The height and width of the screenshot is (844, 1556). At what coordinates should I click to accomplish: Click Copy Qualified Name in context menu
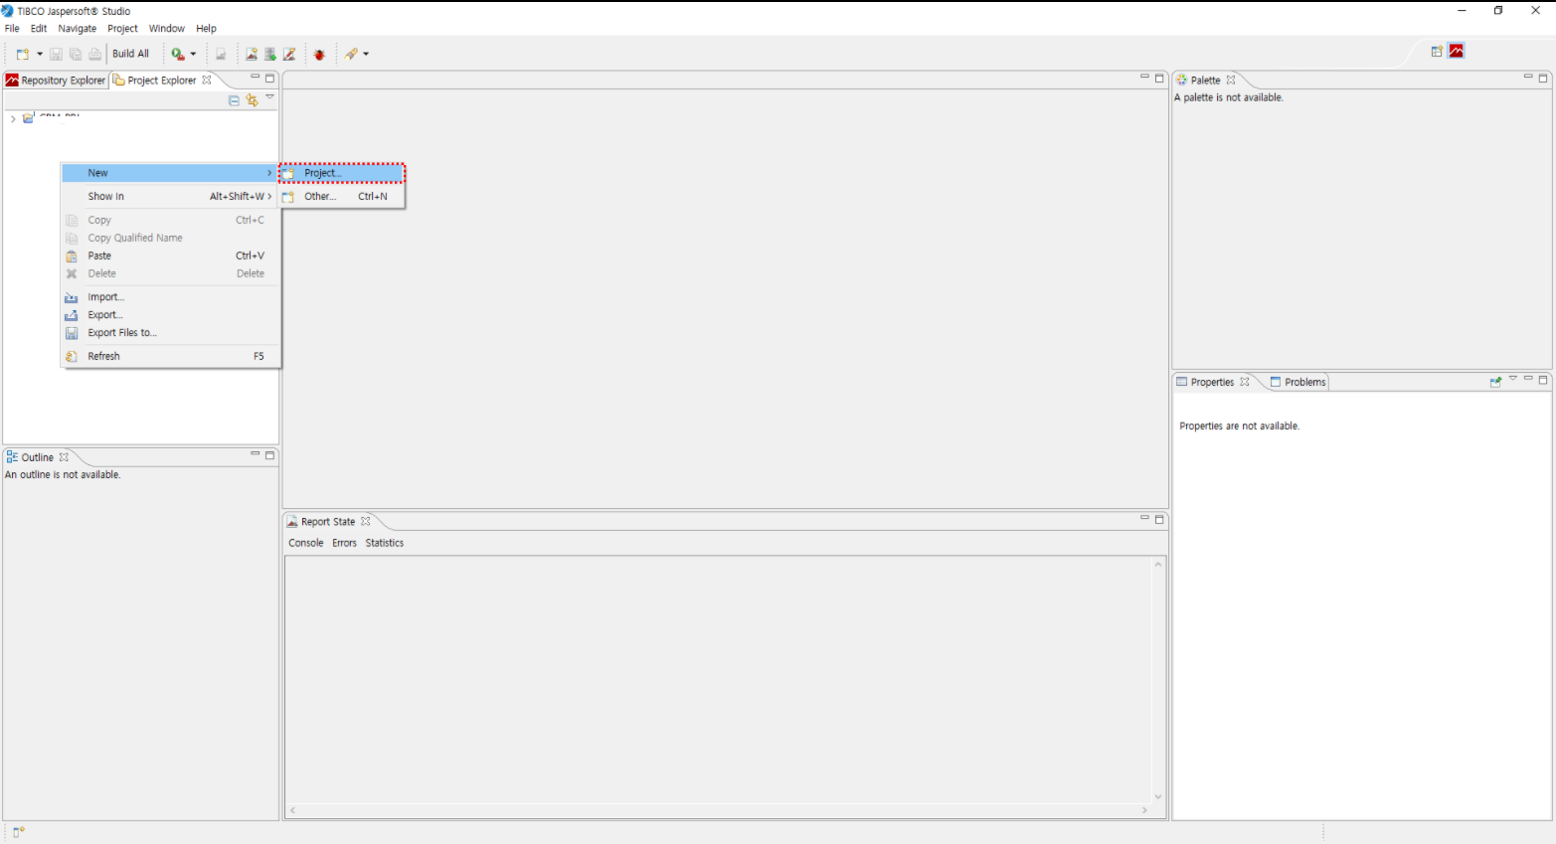pyautogui.click(x=169, y=239)
